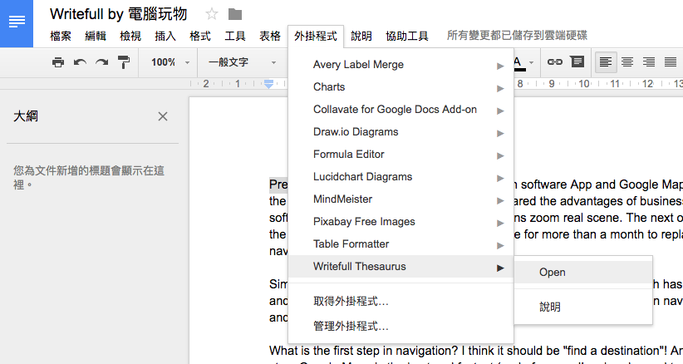The width and height of the screenshot is (683, 364).
Task: Select Charts add-on entry
Action: coord(400,87)
